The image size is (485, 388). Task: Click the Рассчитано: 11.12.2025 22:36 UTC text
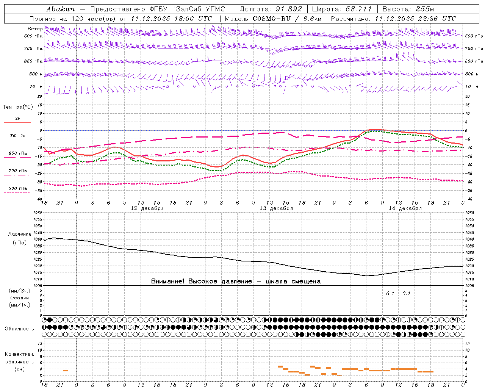[393, 19]
